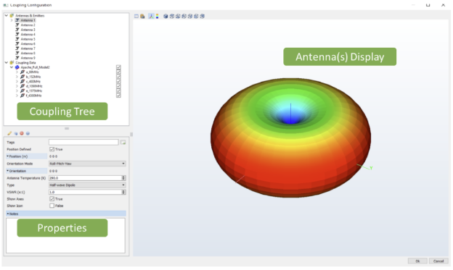Toggle checkbox in the c_400MHz row
The image size is (453, 270).
tap(118, 82)
